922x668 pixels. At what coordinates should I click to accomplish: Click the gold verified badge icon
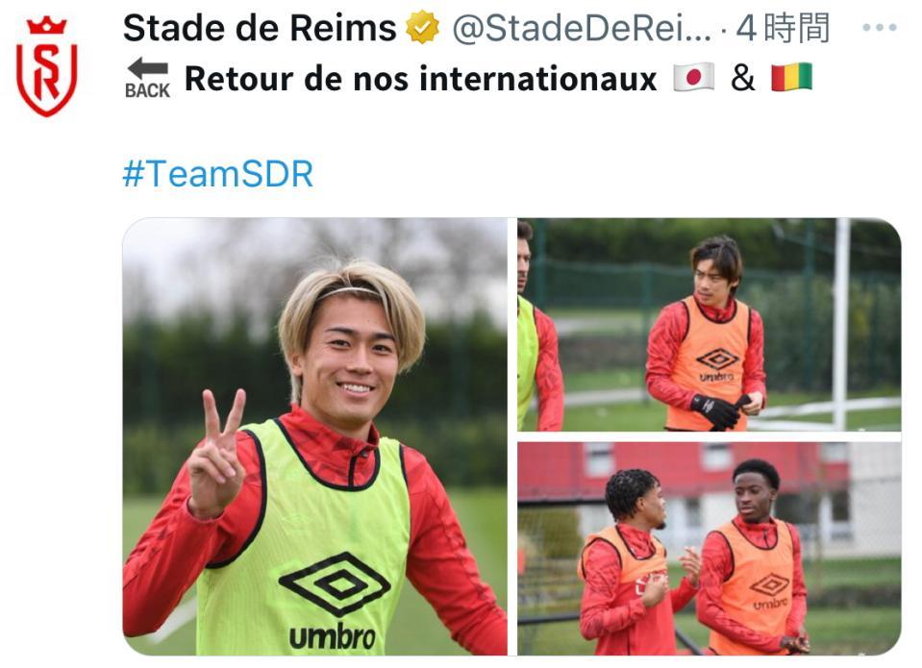423,28
